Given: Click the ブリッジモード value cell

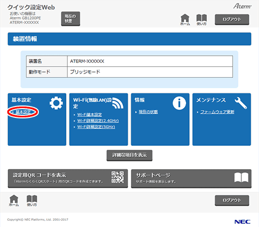Looking at the screenshot, I should (x=150, y=72).
